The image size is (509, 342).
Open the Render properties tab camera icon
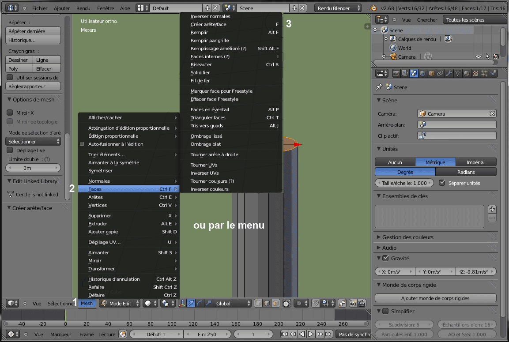(x=396, y=73)
